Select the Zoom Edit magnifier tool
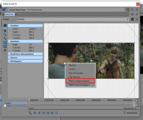Screen dimensions: 143x120 point(5,35)
